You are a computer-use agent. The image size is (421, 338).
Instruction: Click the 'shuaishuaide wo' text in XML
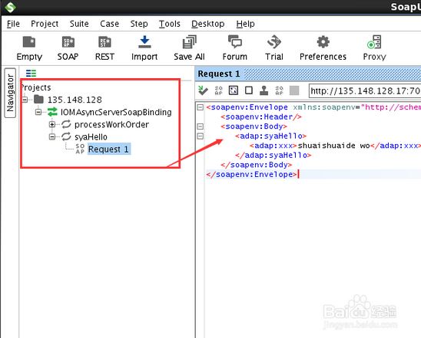click(x=333, y=146)
